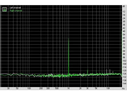Click the tall 1K fundamental peak

[69, 56]
